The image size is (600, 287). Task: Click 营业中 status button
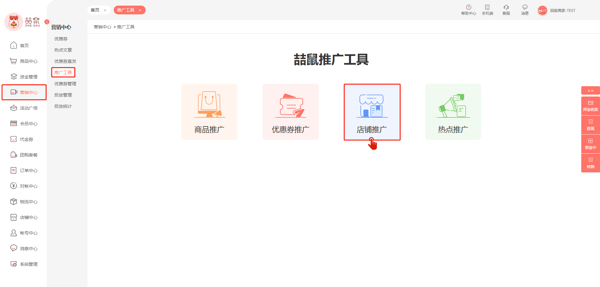591,144
